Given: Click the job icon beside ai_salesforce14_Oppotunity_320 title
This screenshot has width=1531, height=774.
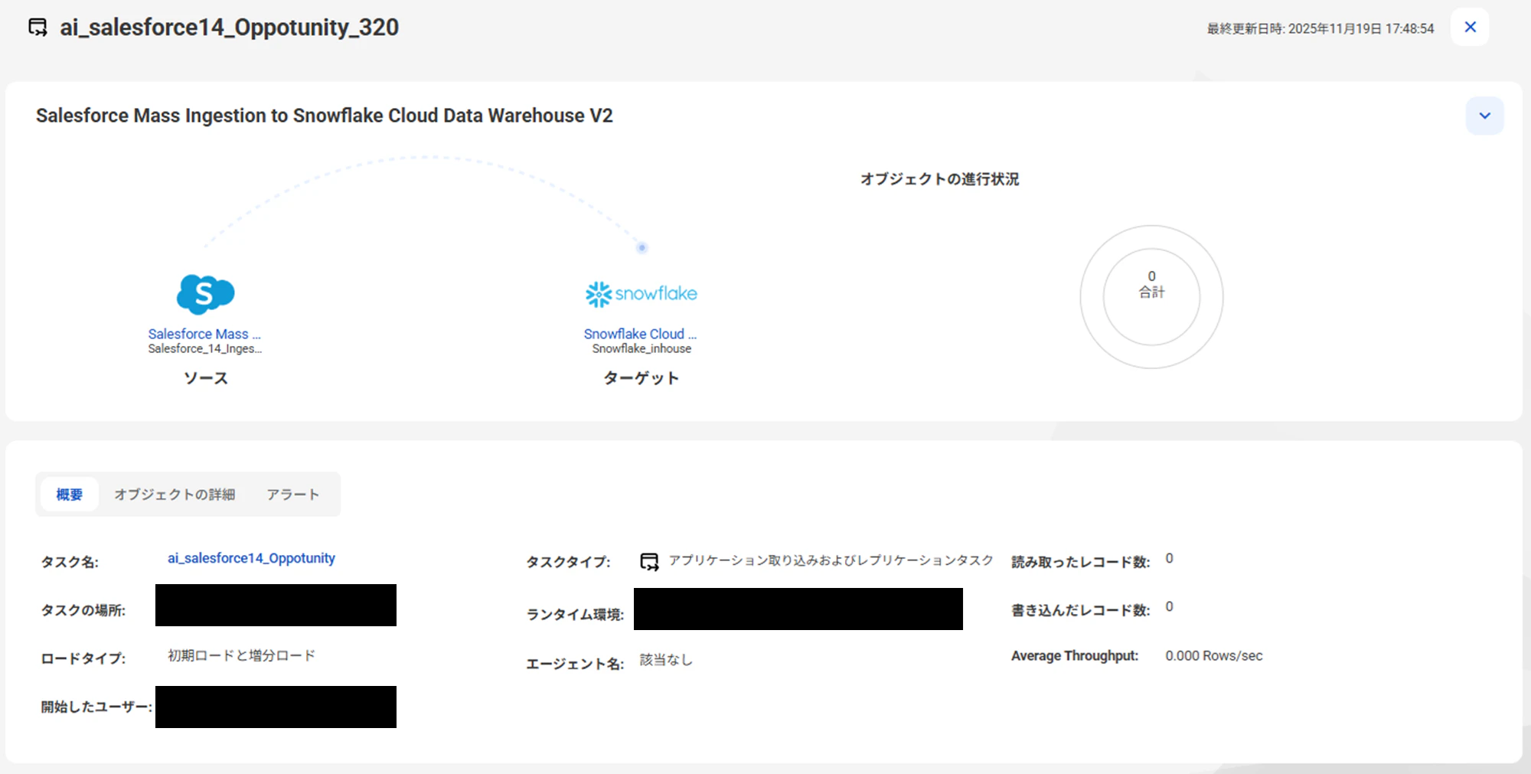Looking at the screenshot, I should [x=38, y=28].
